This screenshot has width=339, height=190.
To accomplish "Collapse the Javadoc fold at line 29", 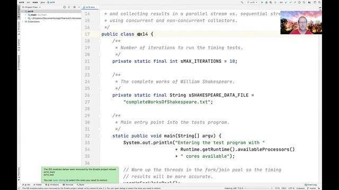I will tap(100, 116).
